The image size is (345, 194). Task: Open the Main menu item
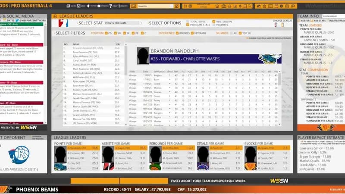coord(71,6)
